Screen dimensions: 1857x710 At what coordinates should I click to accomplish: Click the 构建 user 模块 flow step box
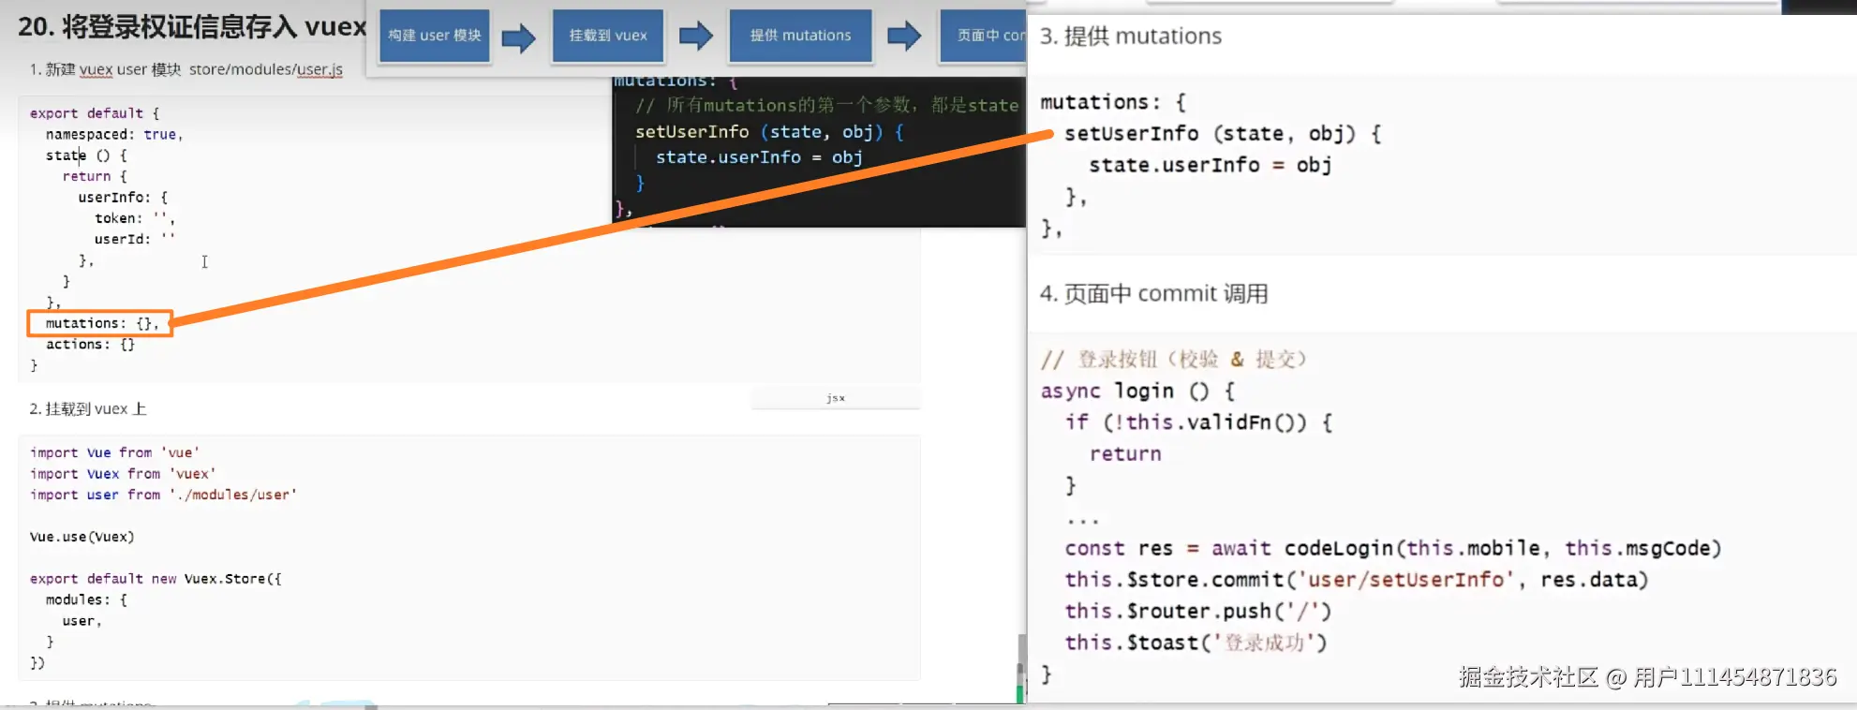435,36
